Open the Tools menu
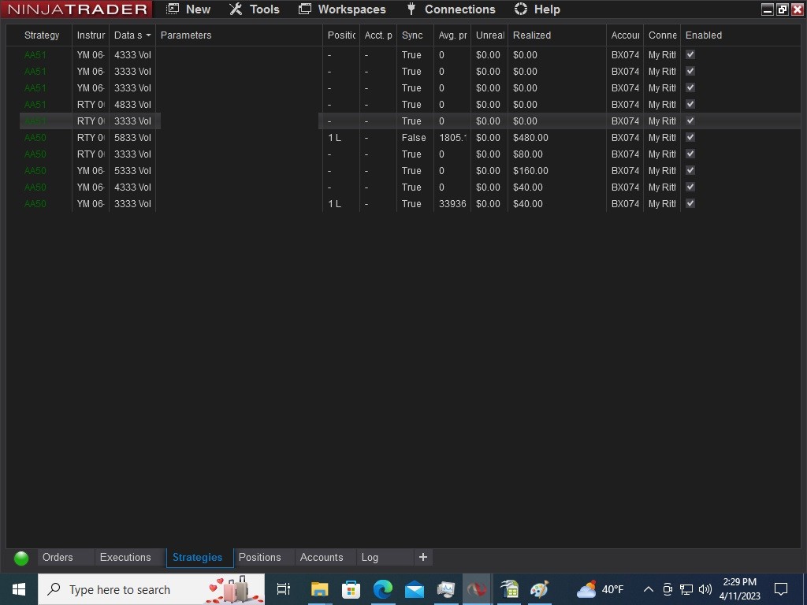807x605 pixels. click(255, 9)
